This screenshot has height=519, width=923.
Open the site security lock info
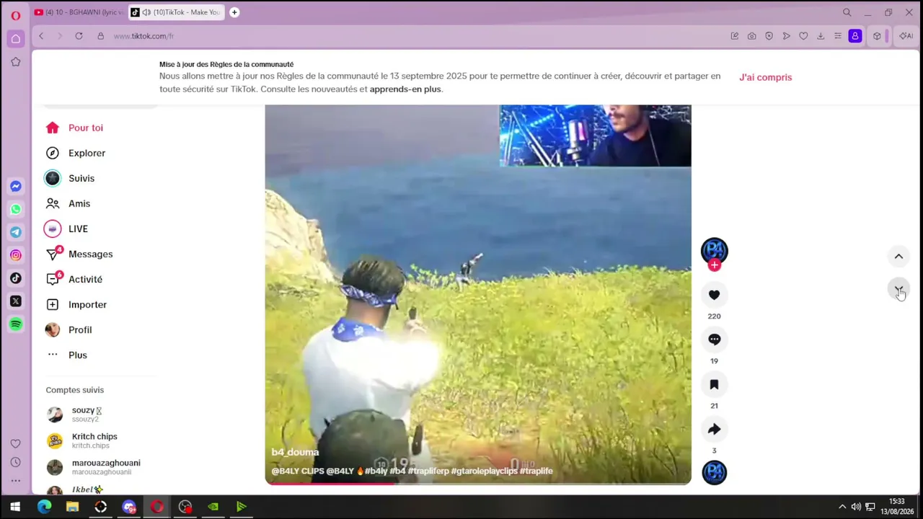[100, 36]
